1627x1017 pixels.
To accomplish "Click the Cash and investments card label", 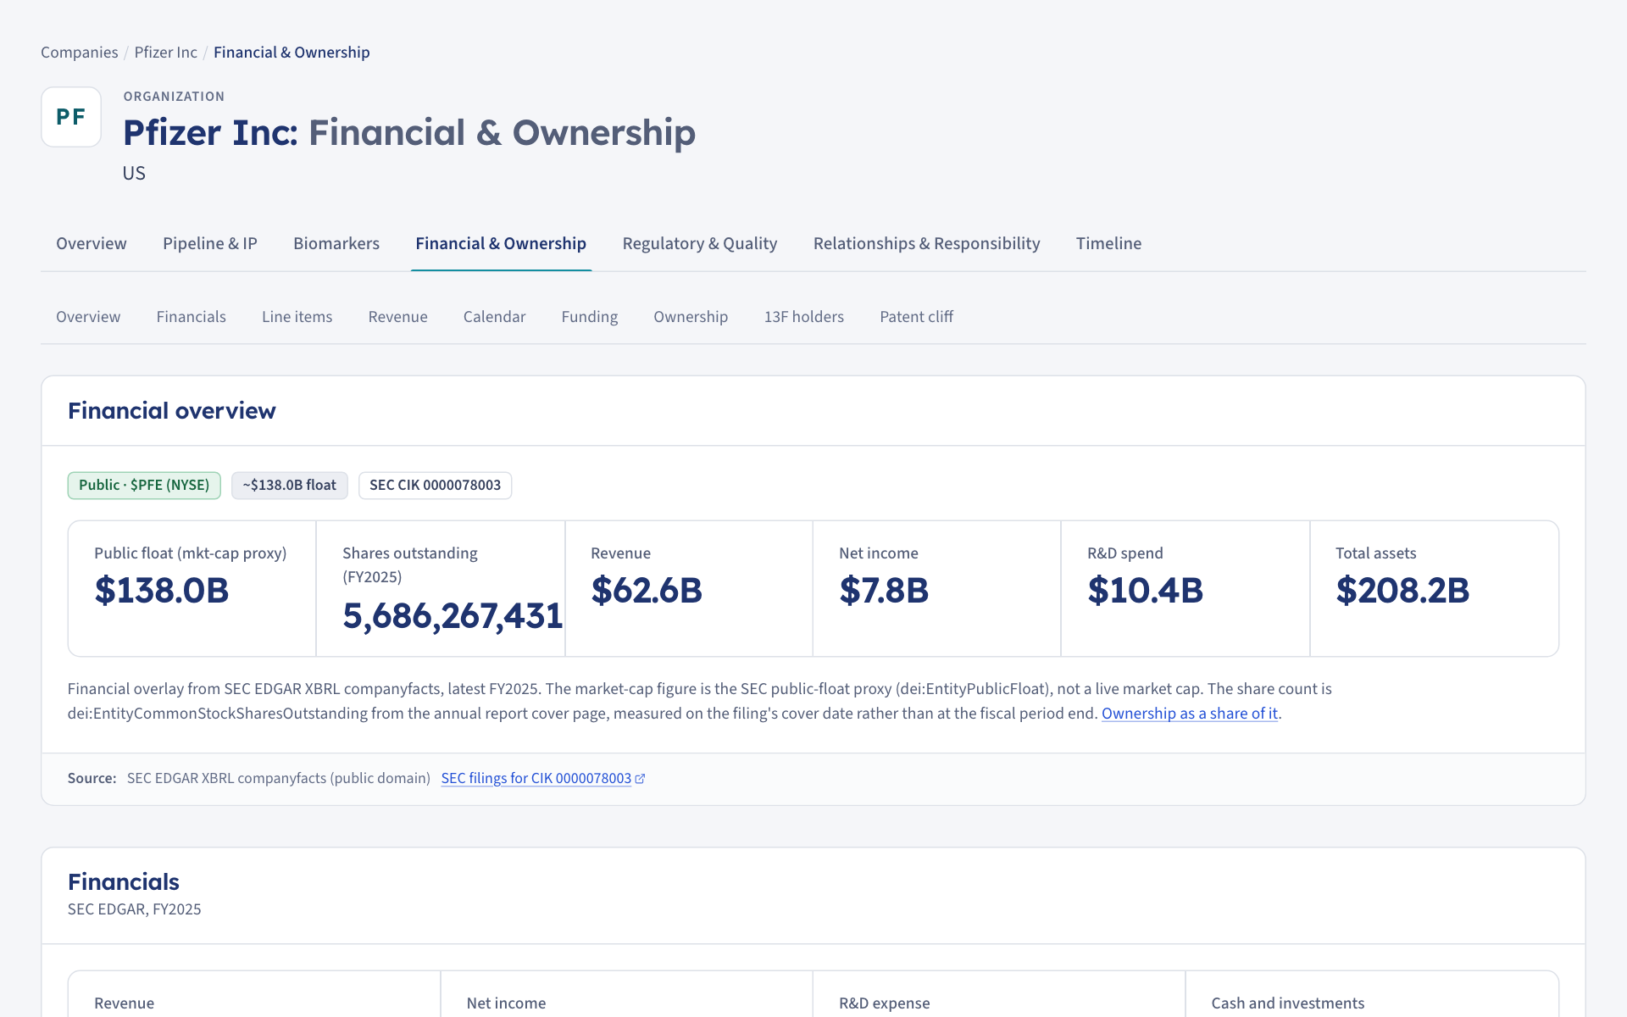I will 1288,1003.
